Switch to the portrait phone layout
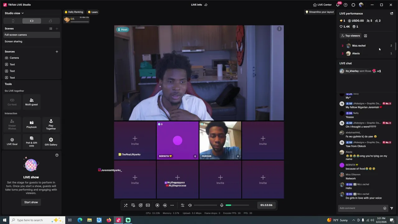The height and width of the screenshot is (224, 398). point(13,21)
